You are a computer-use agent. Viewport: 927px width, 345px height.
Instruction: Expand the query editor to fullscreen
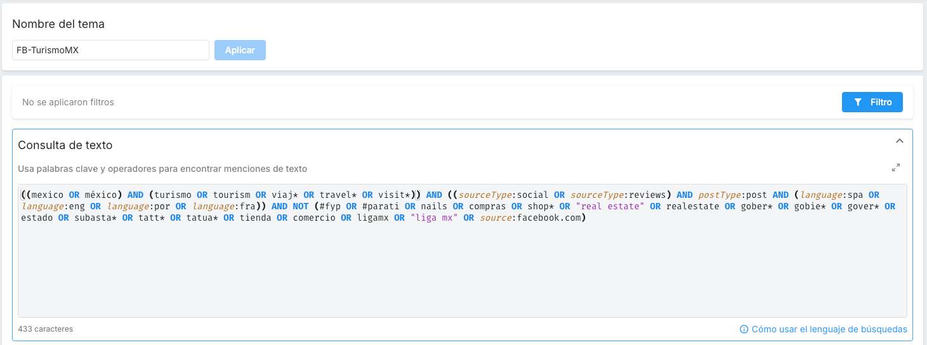pos(896,168)
